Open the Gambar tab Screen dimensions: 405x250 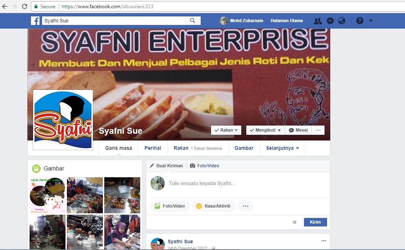(x=244, y=148)
